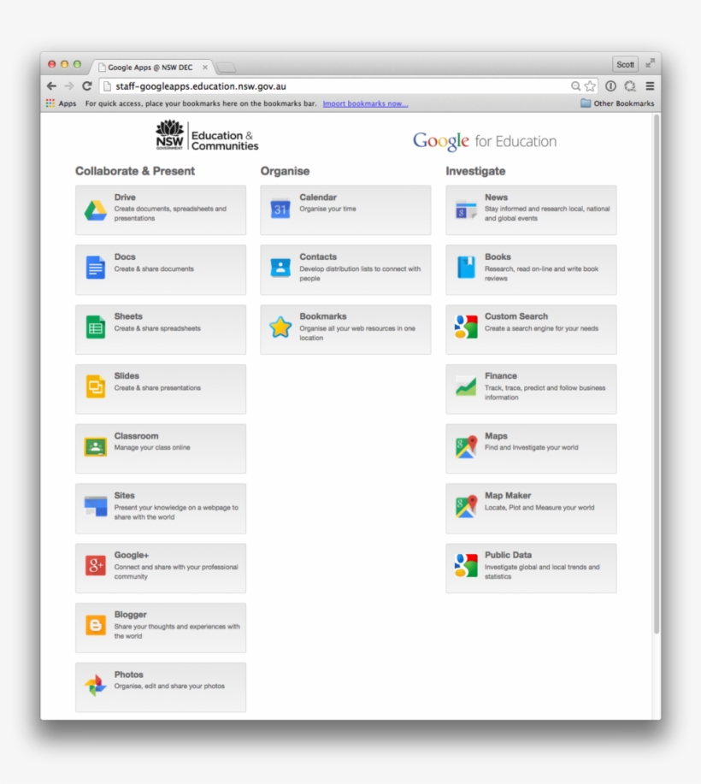Viewport: 701px width, 784px height.
Task: Click the Custom Search icon
Action: pos(466,327)
